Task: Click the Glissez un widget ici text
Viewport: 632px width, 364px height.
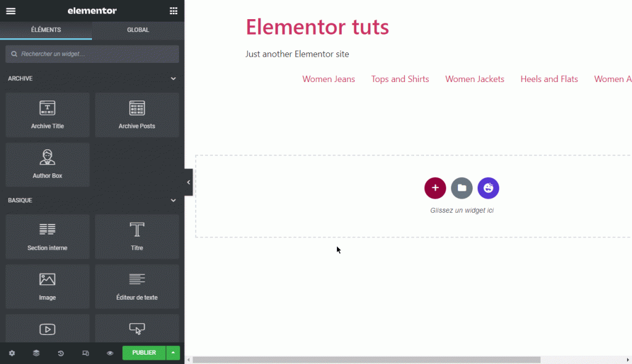Action: click(x=462, y=210)
